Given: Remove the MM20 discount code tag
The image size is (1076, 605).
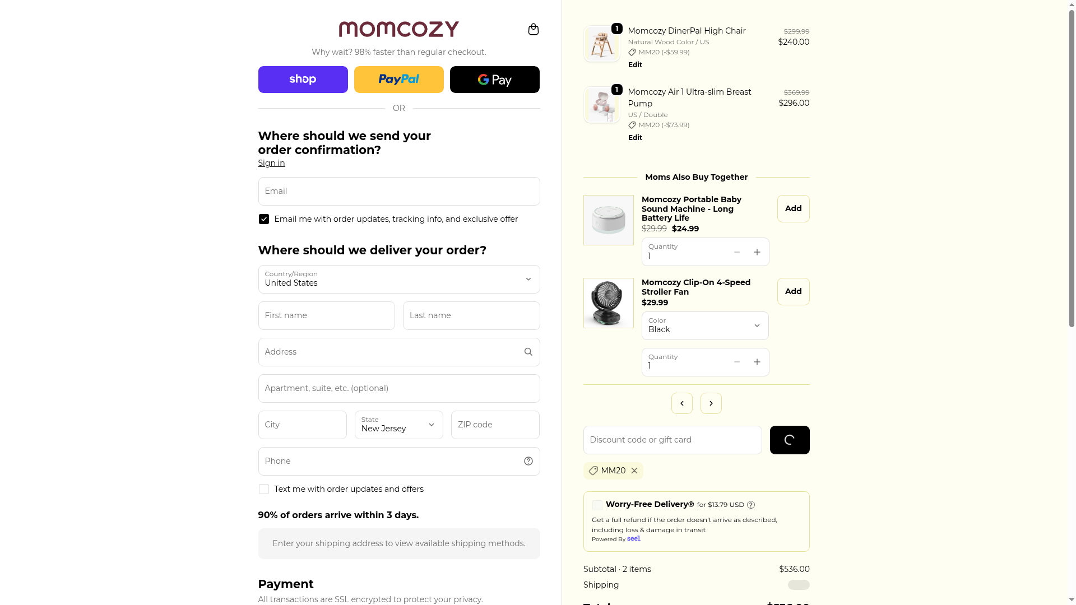Looking at the screenshot, I should [x=634, y=471].
